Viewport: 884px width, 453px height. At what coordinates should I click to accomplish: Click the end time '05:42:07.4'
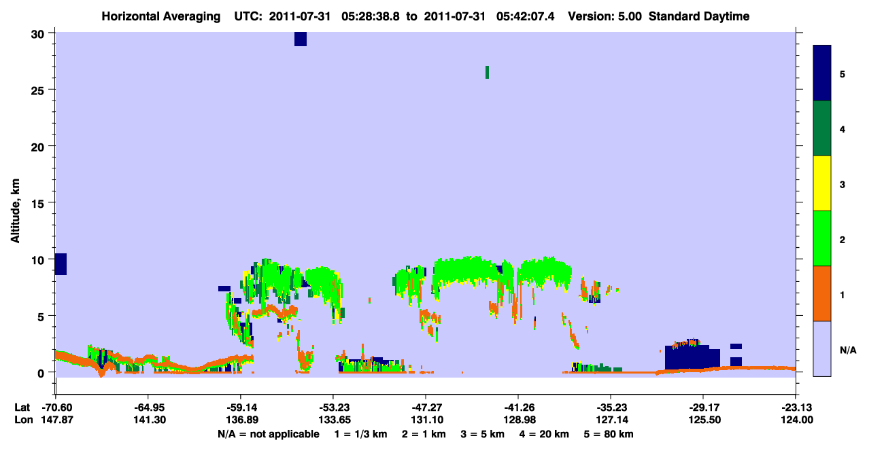pos(526,16)
